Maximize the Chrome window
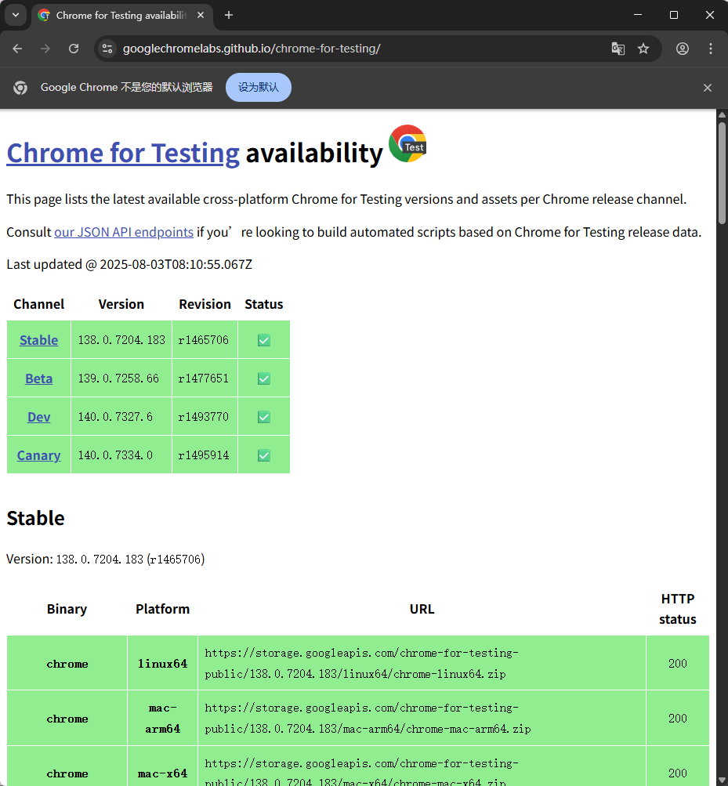Viewport: 728px width, 786px height. [x=674, y=15]
